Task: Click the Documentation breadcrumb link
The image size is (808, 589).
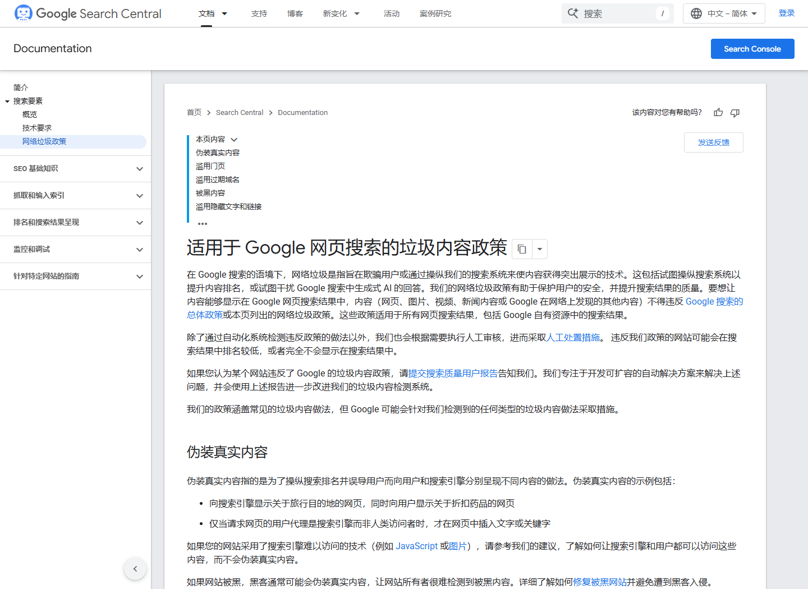Action: click(303, 112)
